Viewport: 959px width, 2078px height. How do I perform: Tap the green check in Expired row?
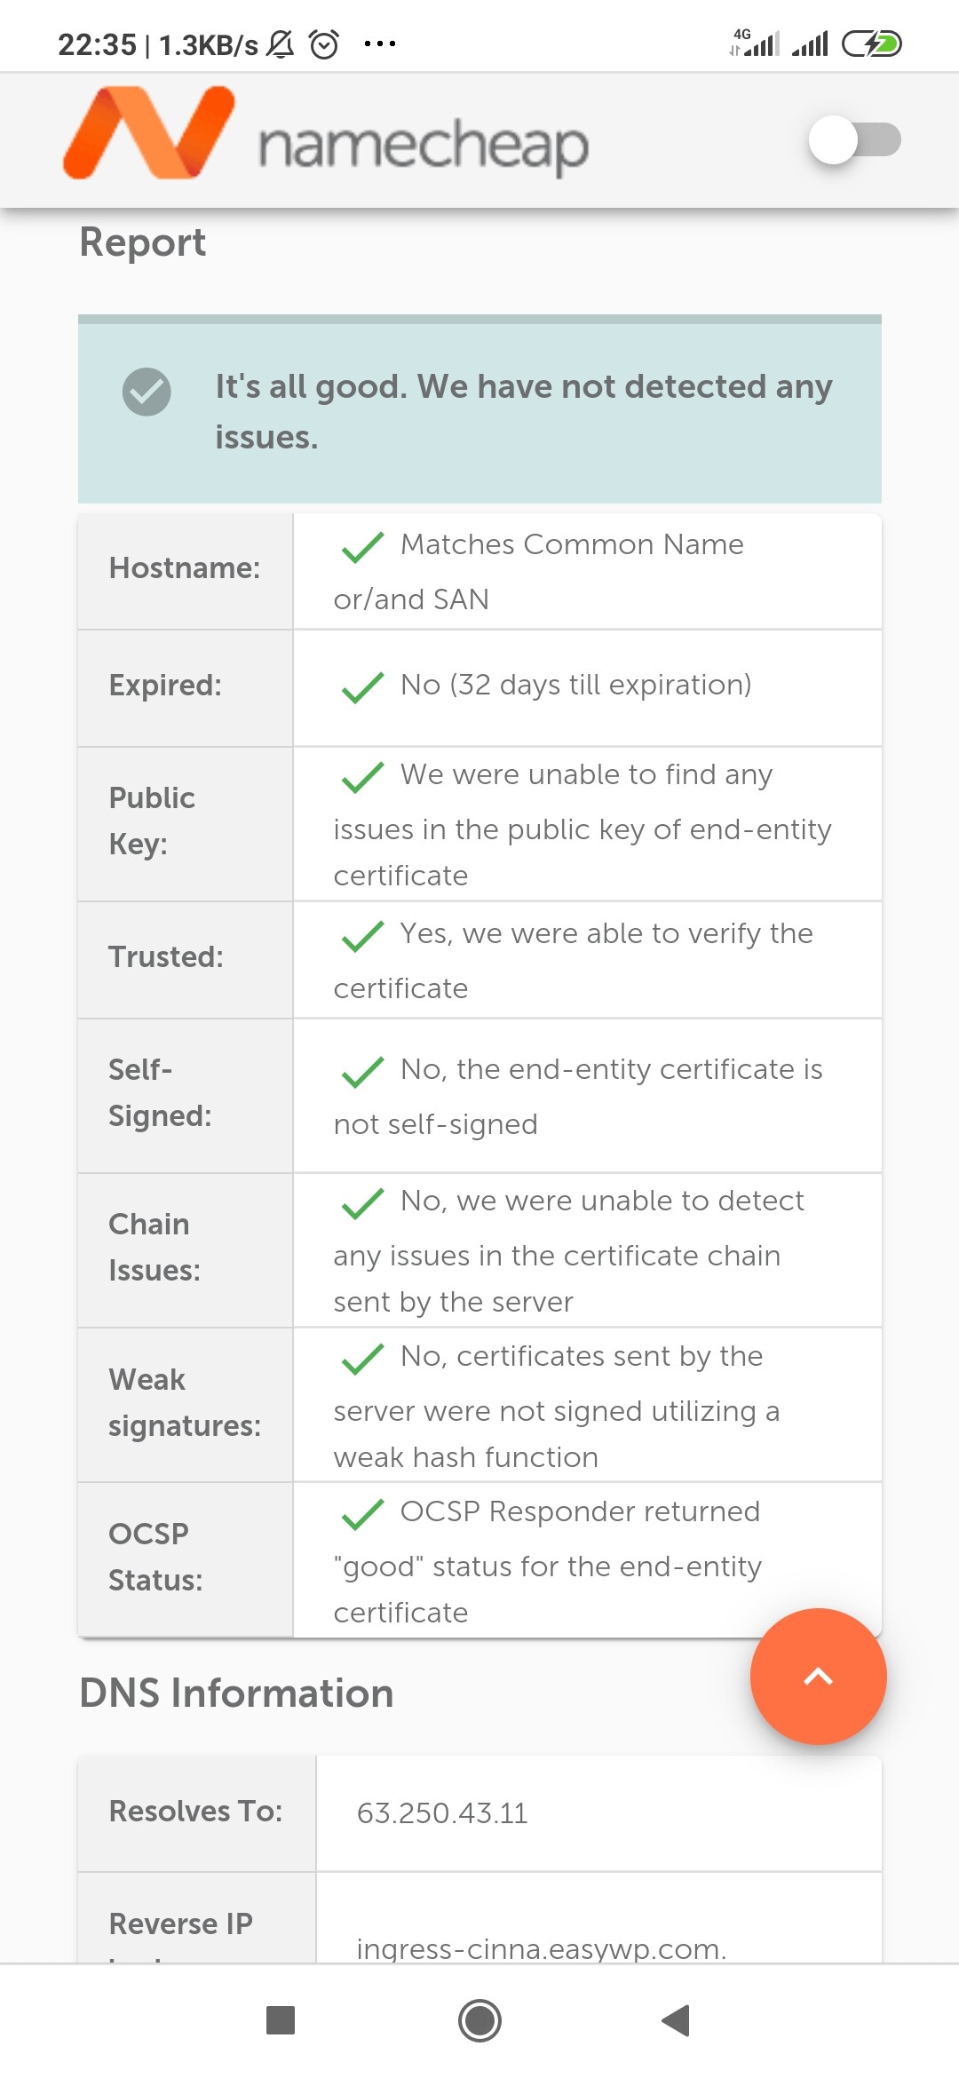click(x=362, y=687)
